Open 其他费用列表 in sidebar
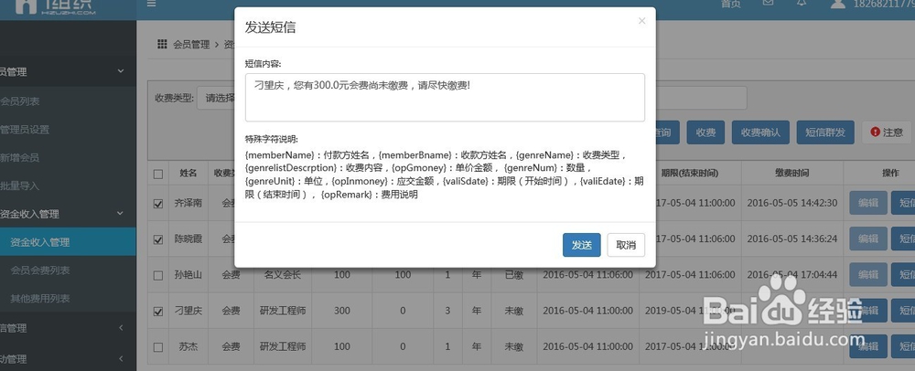915x371 pixels. click(x=40, y=298)
